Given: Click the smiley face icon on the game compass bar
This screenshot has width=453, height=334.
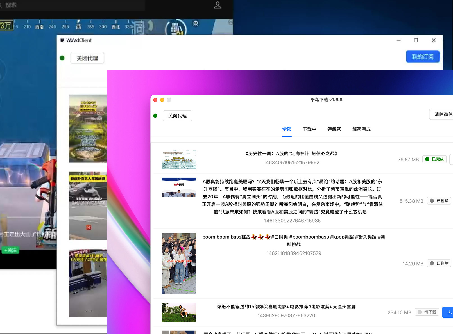Looking at the screenshot, I should [196, 23].
